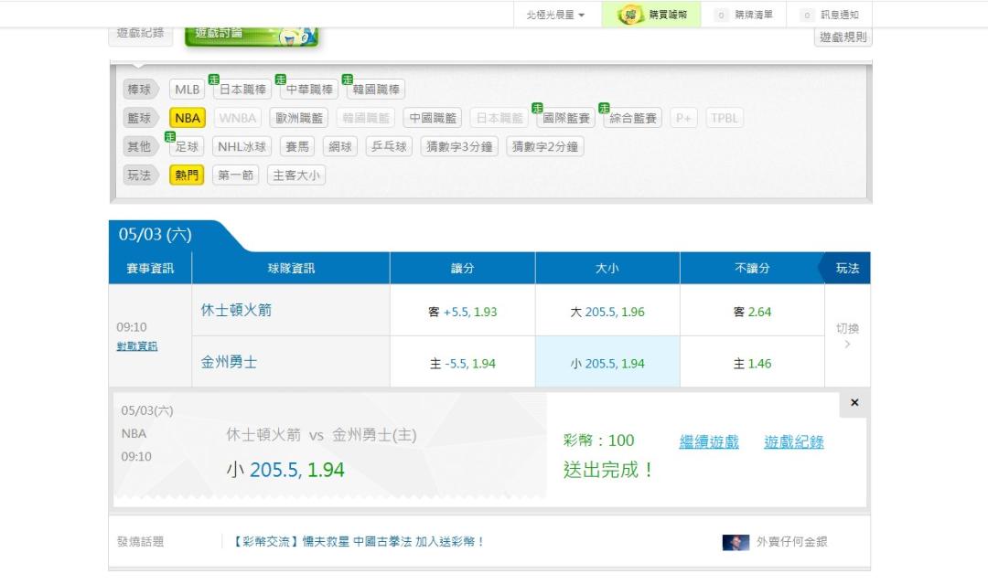Select the 第一節 play type
The height and width of the screenshot is (584, 988).
tap(236, 175)
